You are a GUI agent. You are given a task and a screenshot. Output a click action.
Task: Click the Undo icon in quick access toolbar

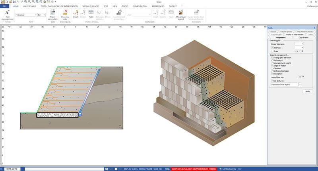[x=18, y=2]
